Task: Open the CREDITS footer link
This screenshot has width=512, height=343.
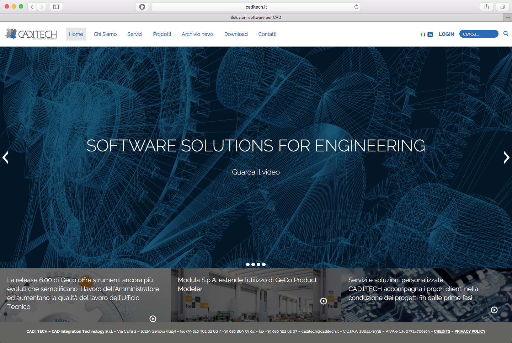Action: pos(442,331)
